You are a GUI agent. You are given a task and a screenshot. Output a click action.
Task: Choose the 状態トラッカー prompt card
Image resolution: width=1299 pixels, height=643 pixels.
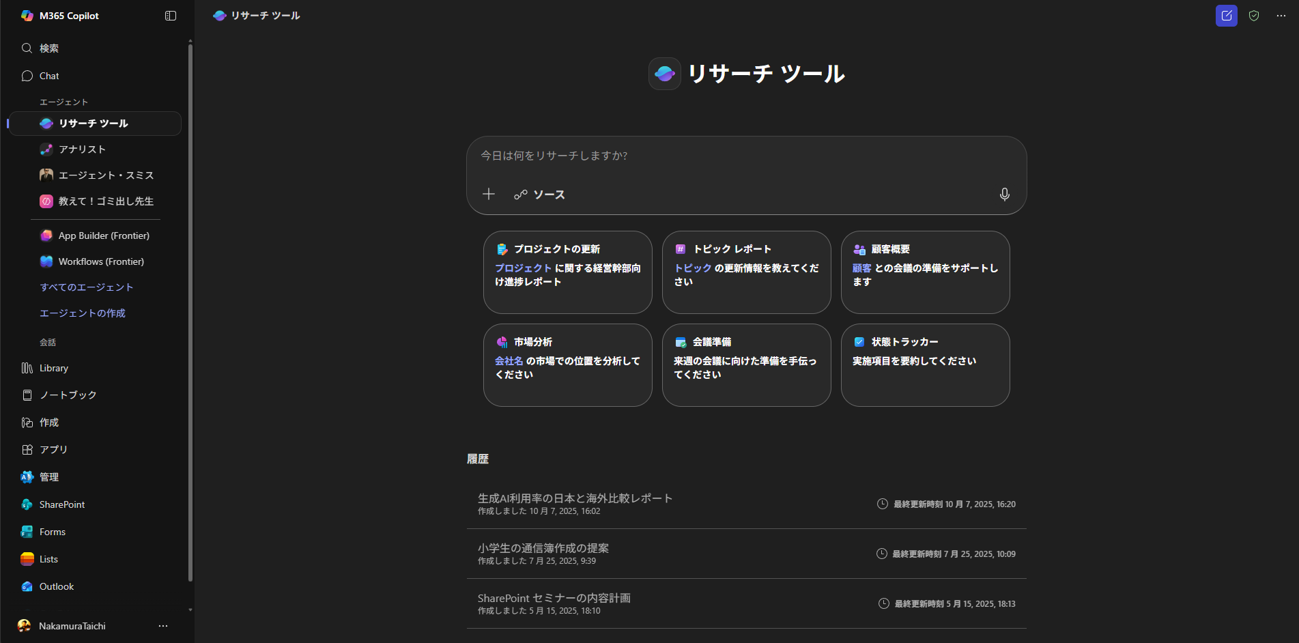click(x=925, y=365)
